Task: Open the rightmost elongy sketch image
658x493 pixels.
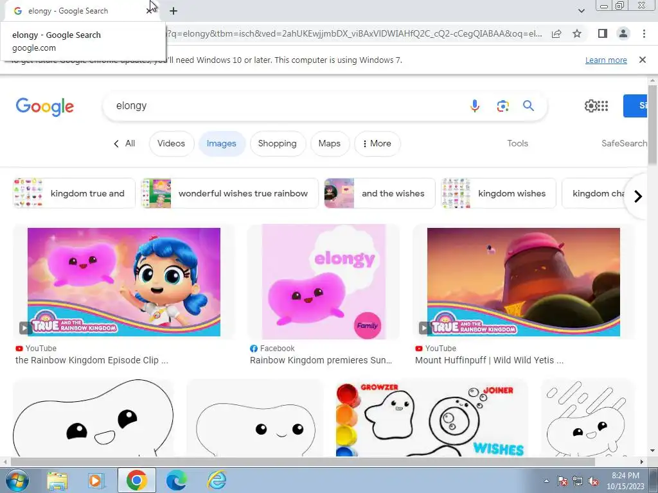Action: coord(587,418)
